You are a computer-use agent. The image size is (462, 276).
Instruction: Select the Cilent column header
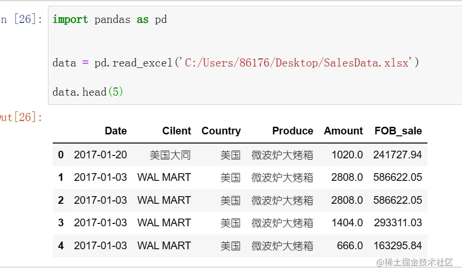(176, 131)
